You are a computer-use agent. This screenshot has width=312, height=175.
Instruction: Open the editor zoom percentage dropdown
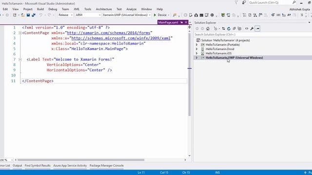click(x=12, y=160)
